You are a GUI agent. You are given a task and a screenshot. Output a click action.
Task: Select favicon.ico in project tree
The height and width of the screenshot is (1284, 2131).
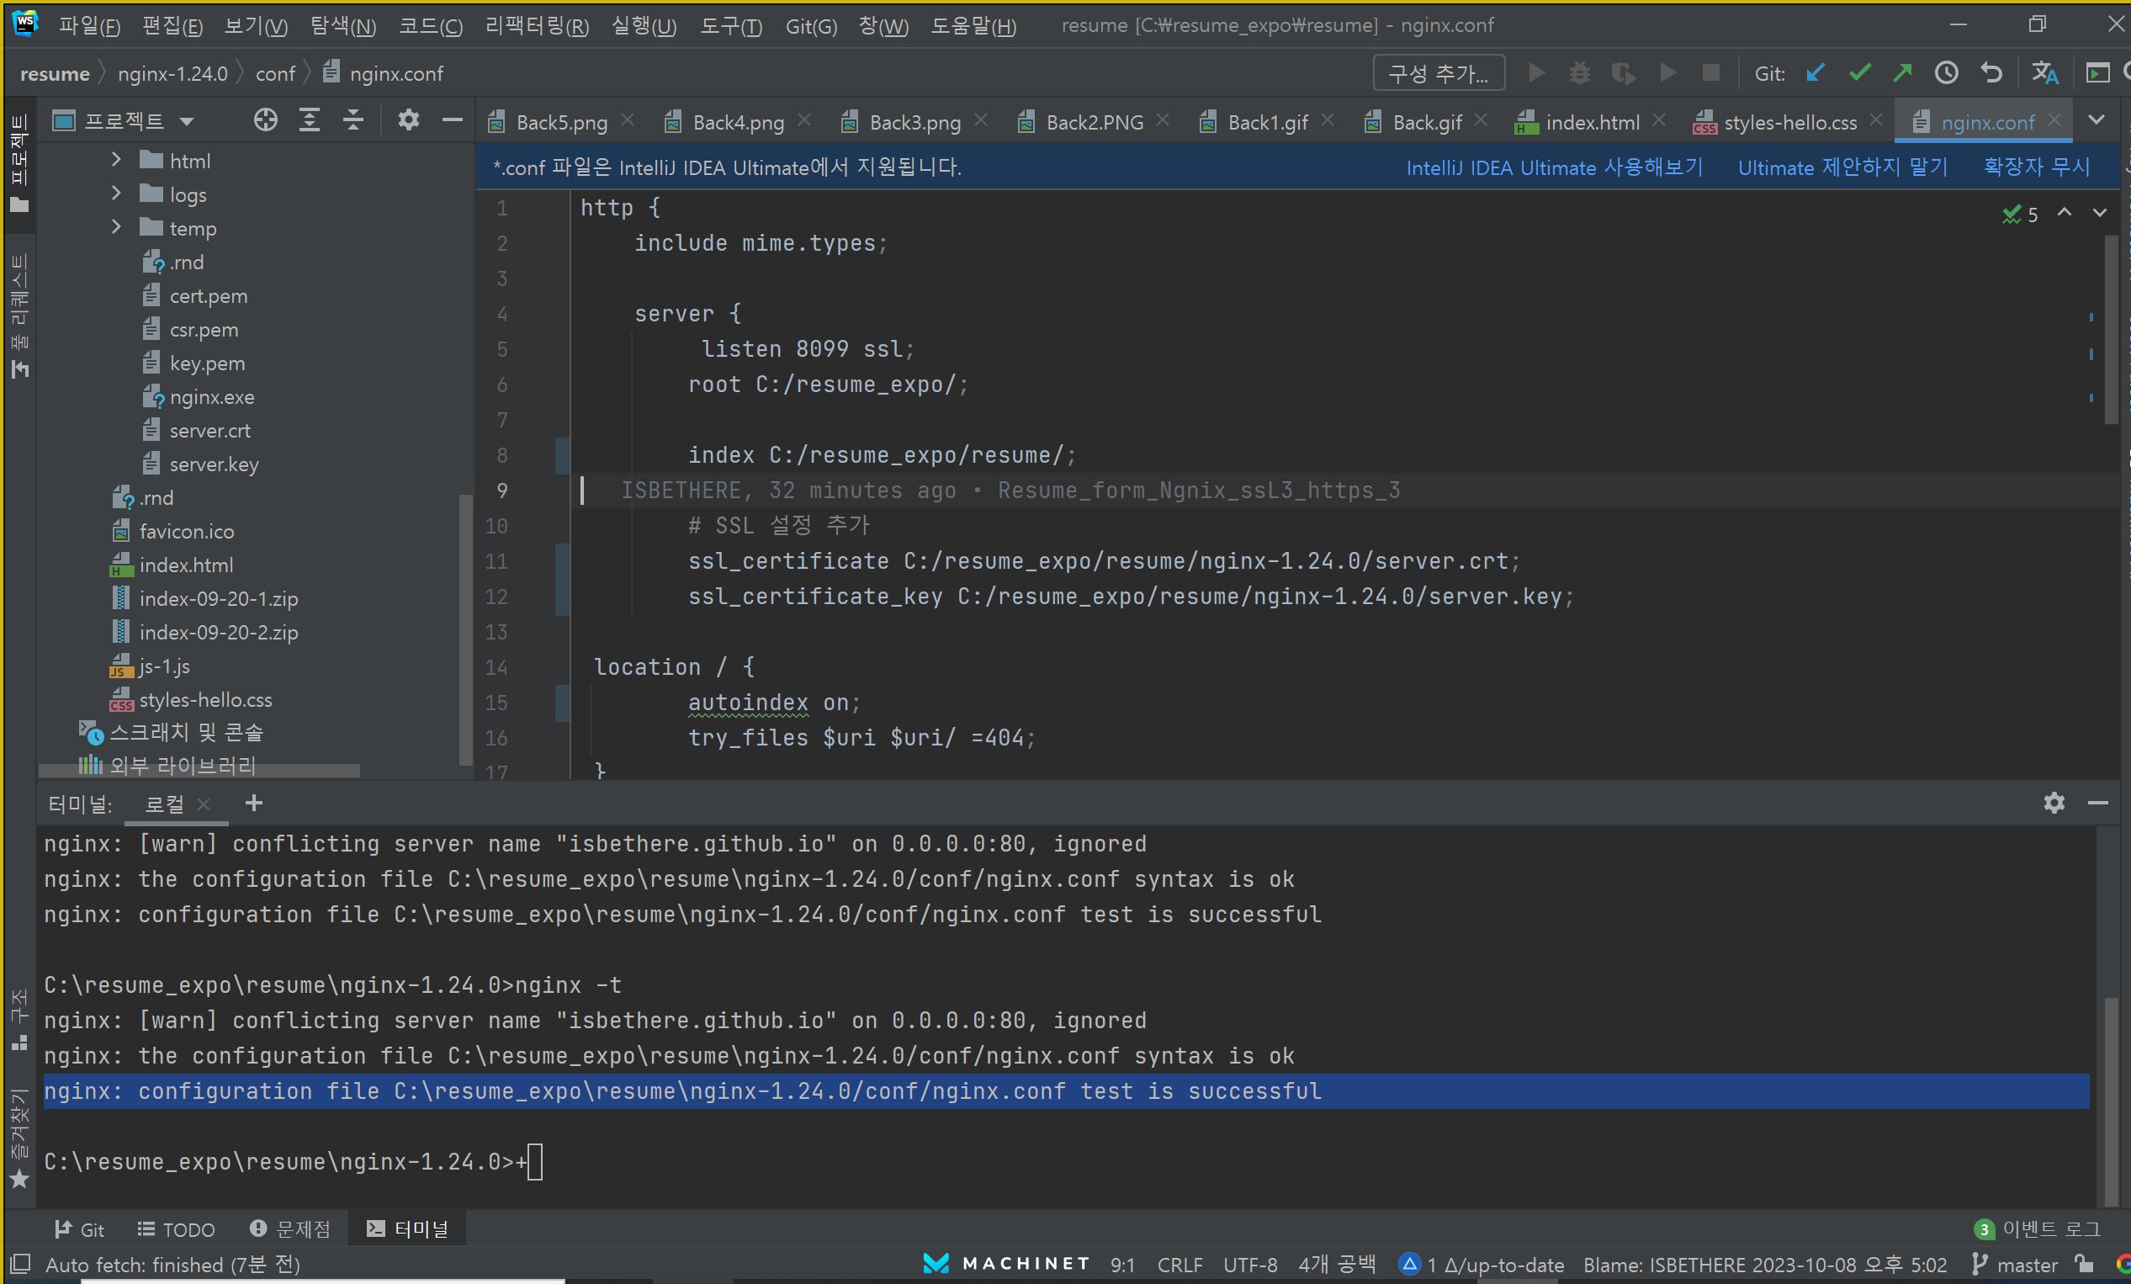pyautogui.click(x=187, y=531)
